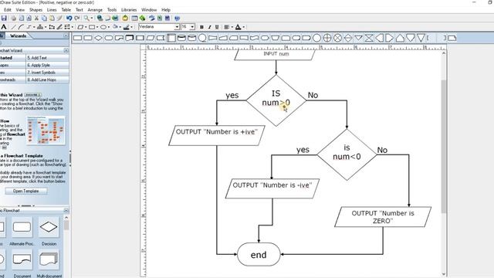This screenshot has width=494, height=278.
Task: Click the Redo arrow icon
Action: [77, 18]
